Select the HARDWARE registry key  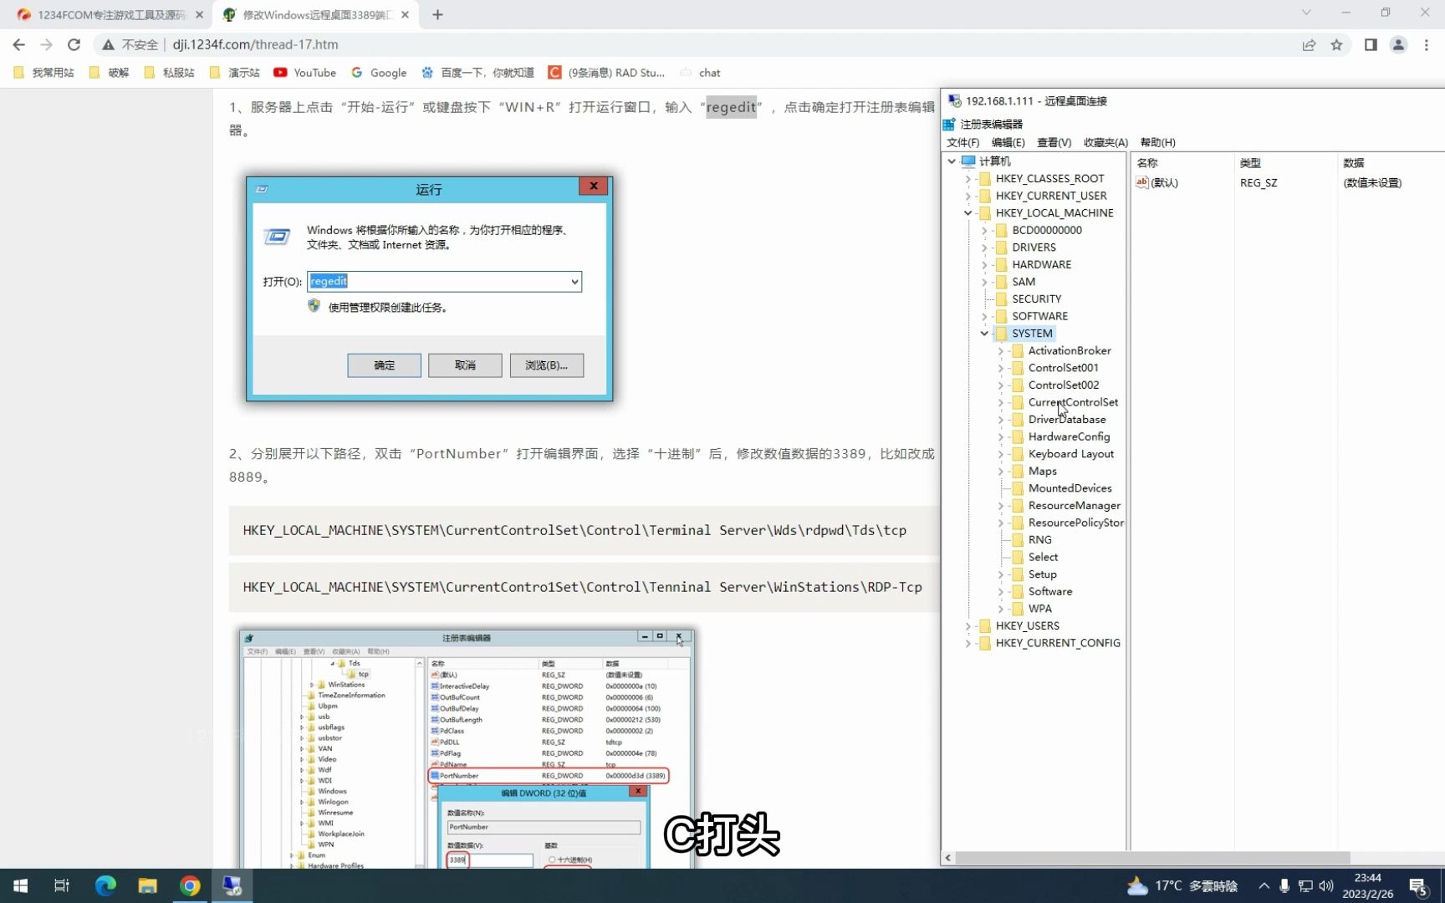[1041, 265]
